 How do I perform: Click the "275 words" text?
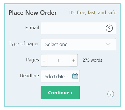coord(92,60)
